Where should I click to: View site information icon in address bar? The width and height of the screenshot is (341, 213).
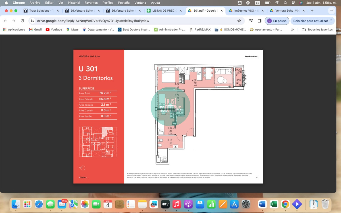[32, 21]
